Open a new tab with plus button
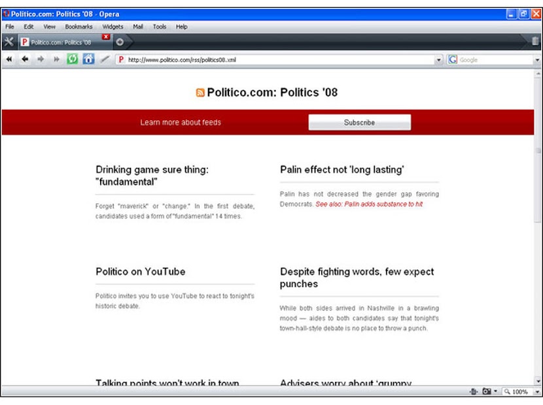543x405 pixels. tap(120, 42)
